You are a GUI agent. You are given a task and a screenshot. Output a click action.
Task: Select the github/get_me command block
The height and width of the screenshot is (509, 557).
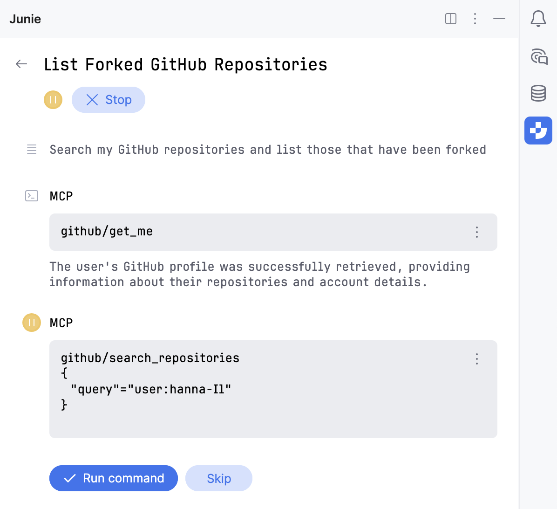261,232
